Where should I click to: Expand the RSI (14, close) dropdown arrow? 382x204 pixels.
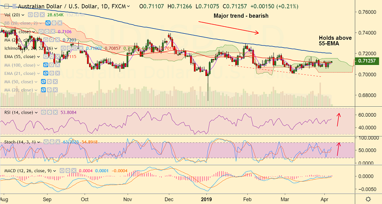point(36,113)
